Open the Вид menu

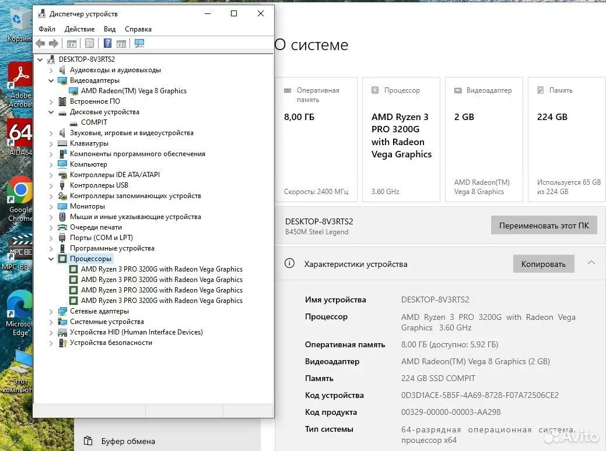(x=110, y=29)
